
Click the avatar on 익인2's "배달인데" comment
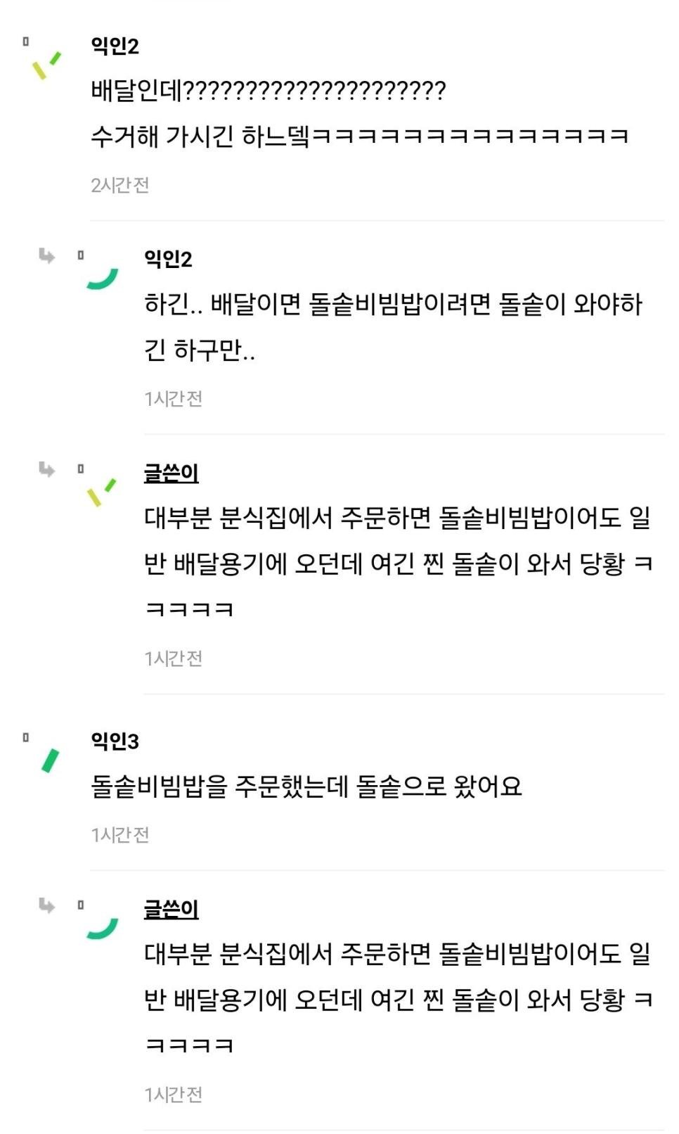(46, 65)
